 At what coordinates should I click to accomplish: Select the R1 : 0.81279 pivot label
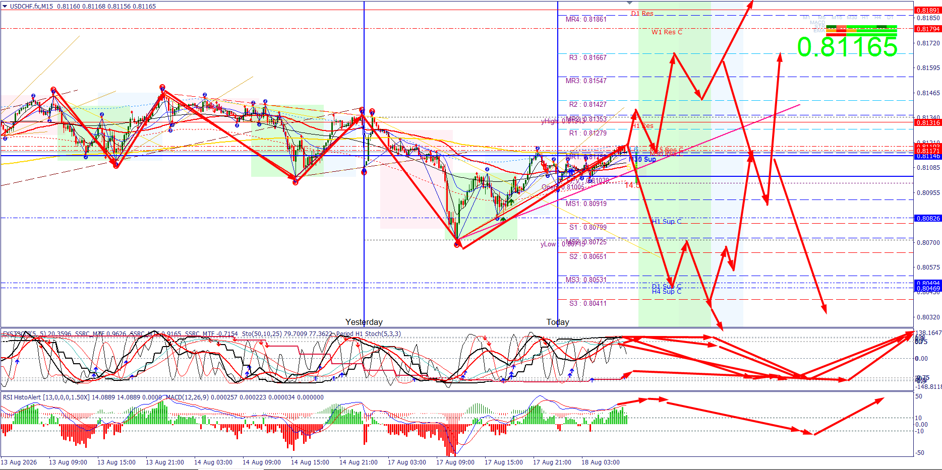point(588,133)
